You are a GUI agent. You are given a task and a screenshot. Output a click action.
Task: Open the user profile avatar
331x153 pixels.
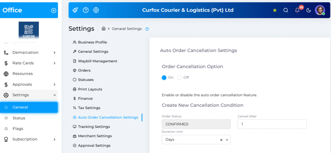[320, 10]
